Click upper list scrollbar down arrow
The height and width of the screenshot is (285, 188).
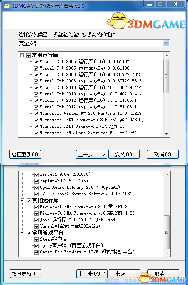point(167,134)
